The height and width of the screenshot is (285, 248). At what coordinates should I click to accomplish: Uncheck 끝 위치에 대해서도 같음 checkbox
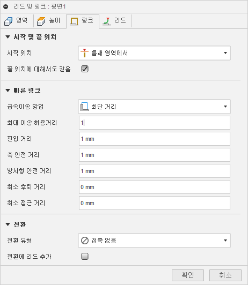[x=85, y=69]
